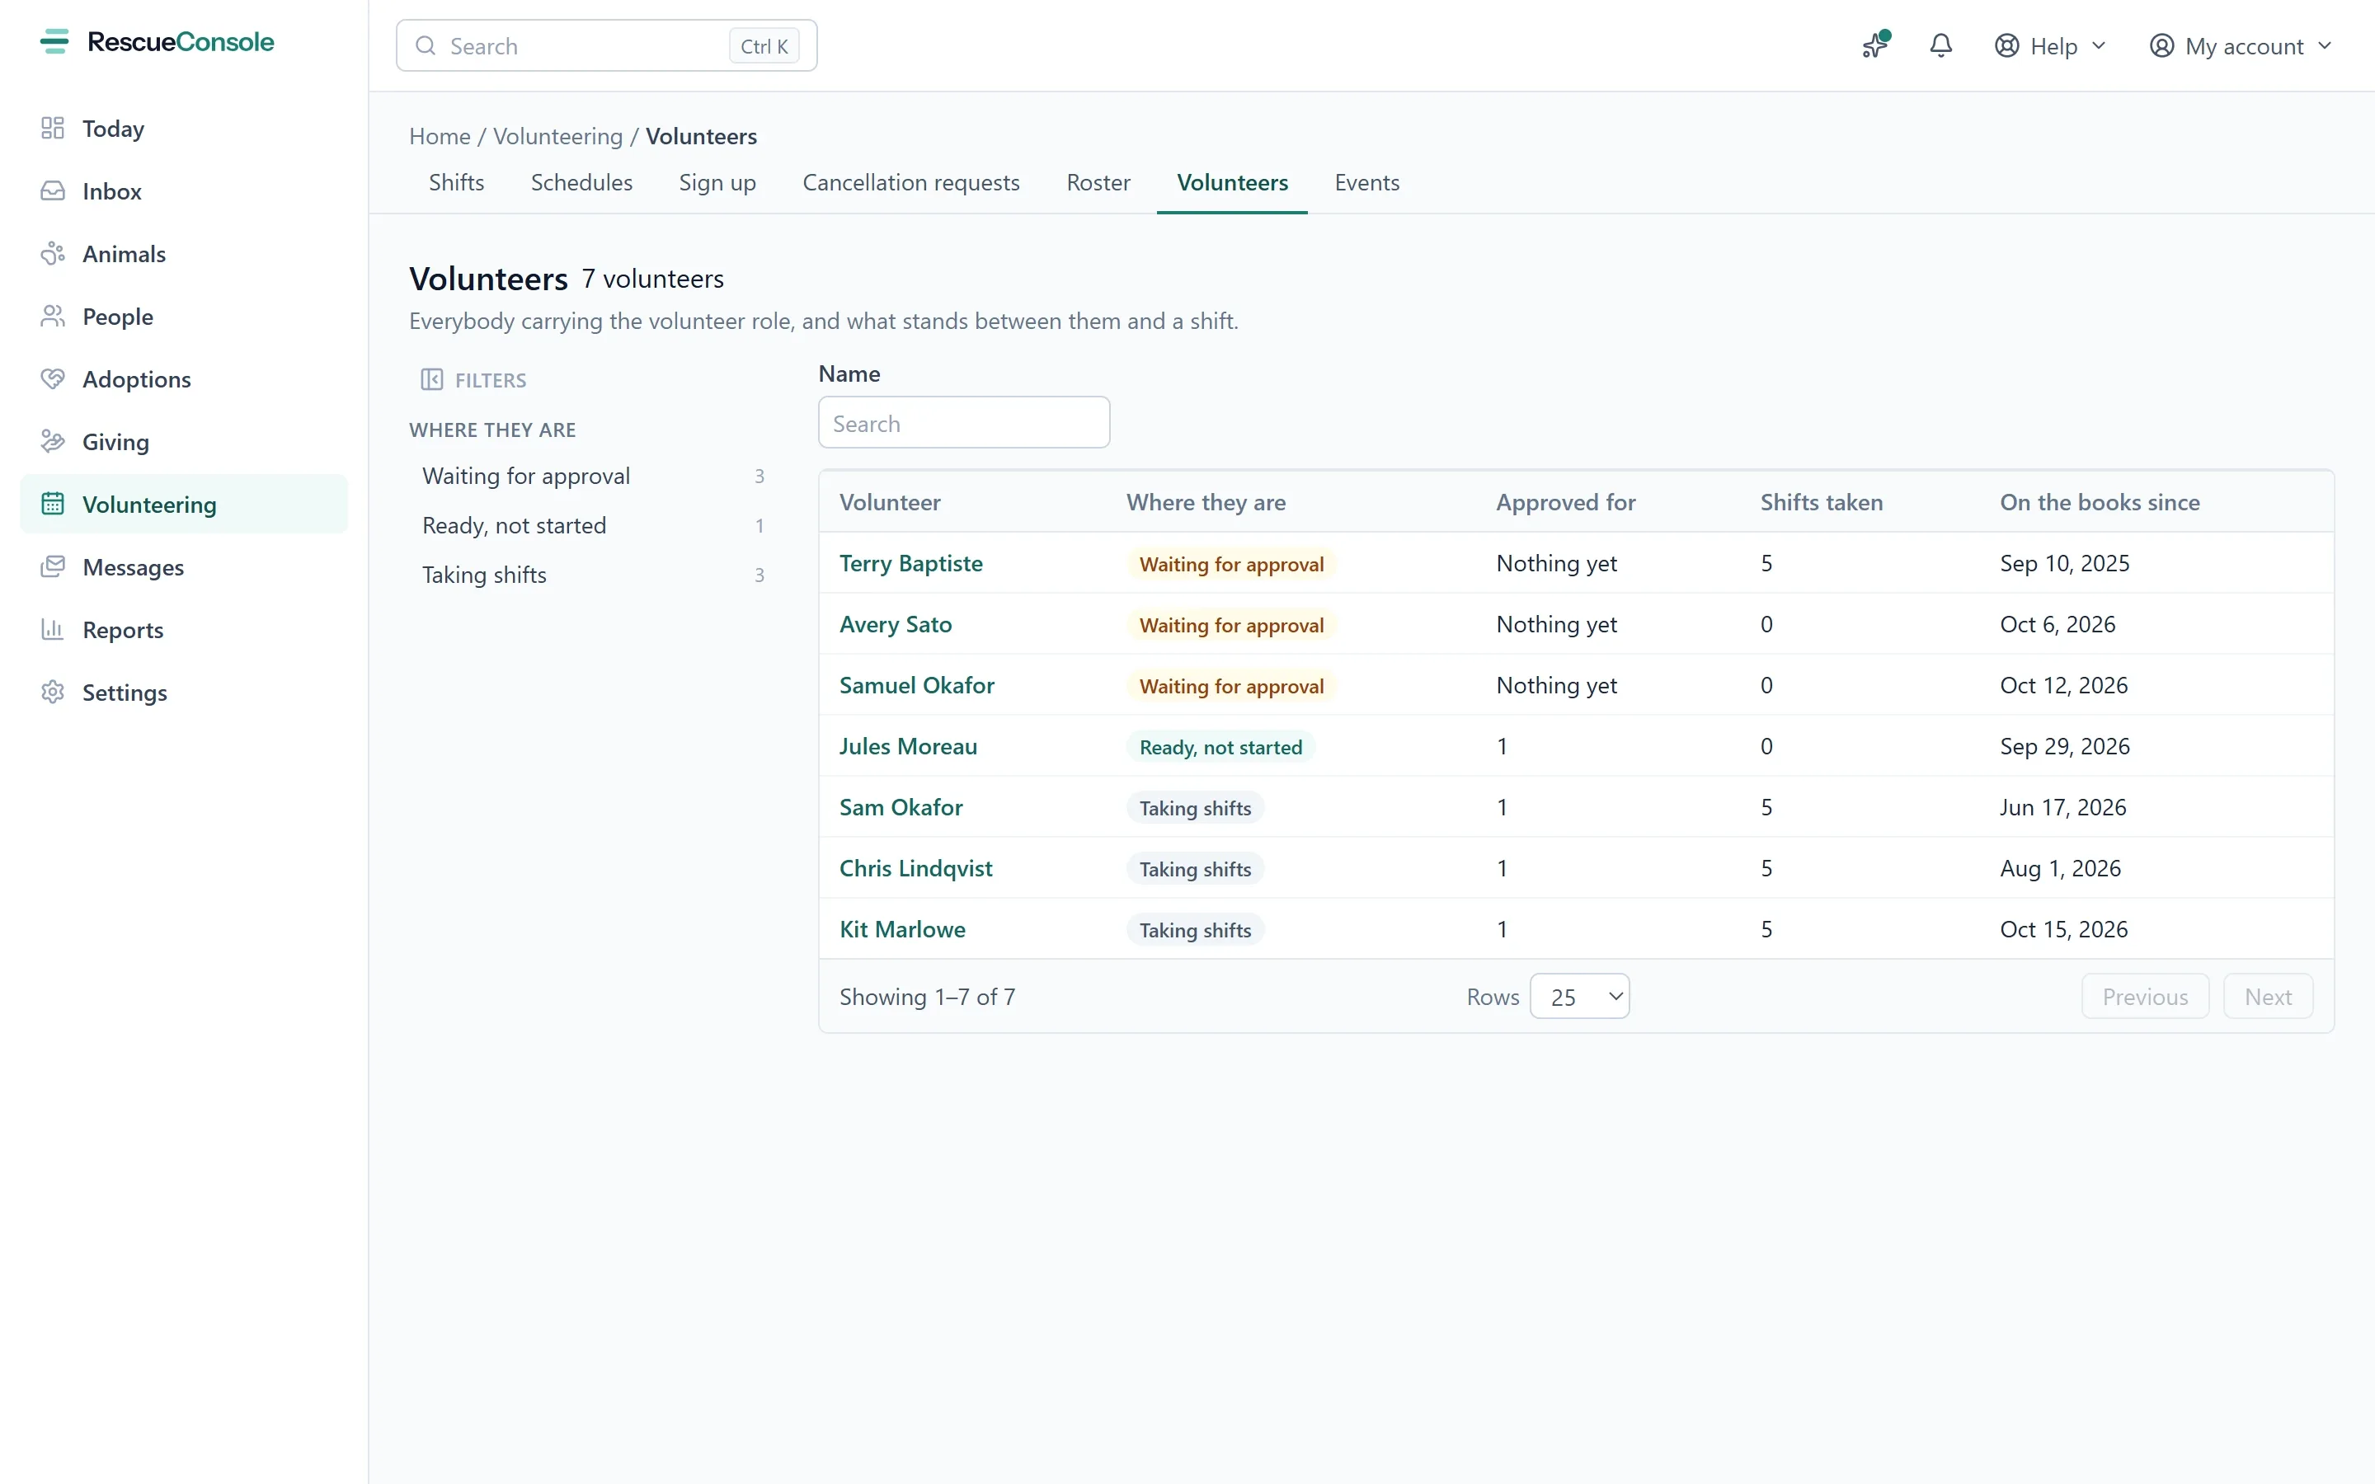Click the Volunteering breadcrumb link
The width and height of the screenshot is (2375, 1484).
557,136
